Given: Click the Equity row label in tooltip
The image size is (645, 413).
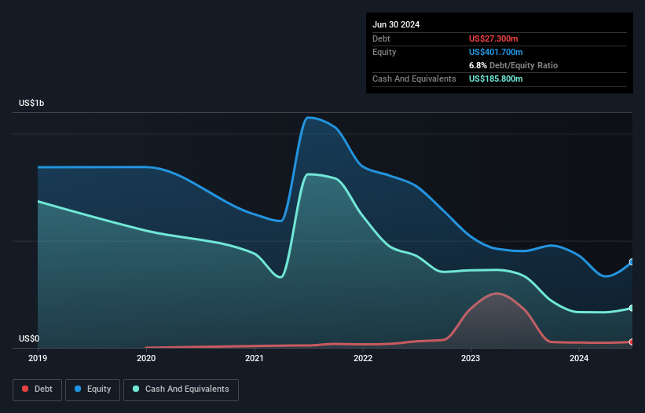Looking at the screenshot, I should point(384,52).
